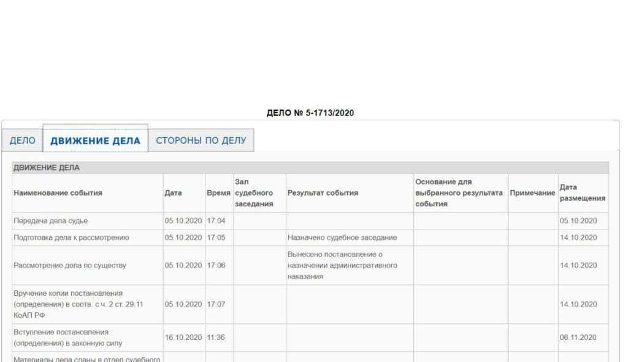Select the 06.11.2020 placement date cell
The width and height of the screenshot is (628, 362).
point(578,337)
